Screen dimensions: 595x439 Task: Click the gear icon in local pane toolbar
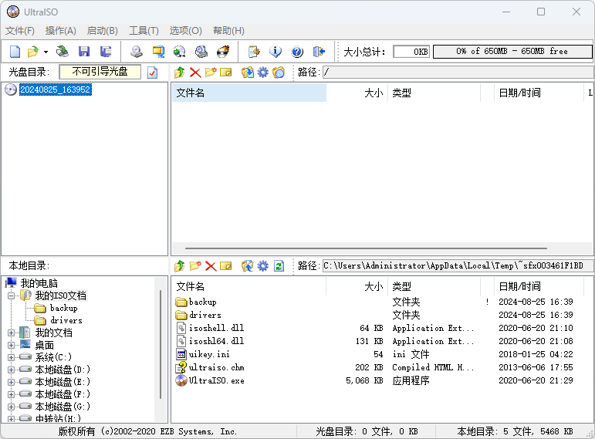coord(262,266)
